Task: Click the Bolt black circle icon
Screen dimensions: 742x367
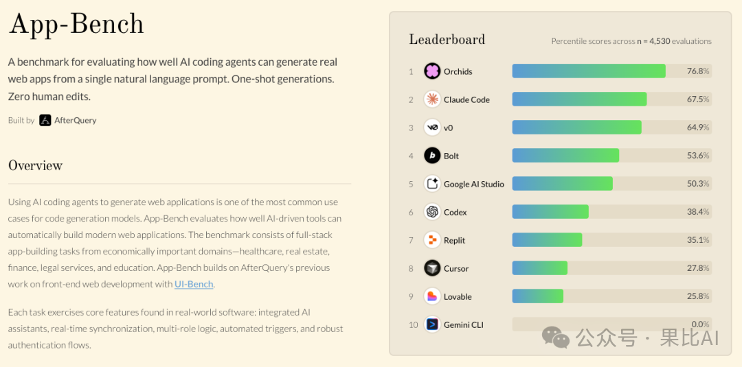Action: (x=432, y=156)
